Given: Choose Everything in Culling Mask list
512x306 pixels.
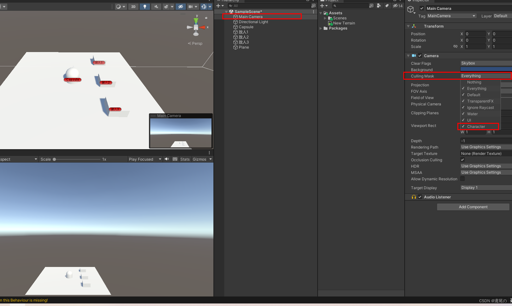Looking at the screenshot, I should coord(480,89).
